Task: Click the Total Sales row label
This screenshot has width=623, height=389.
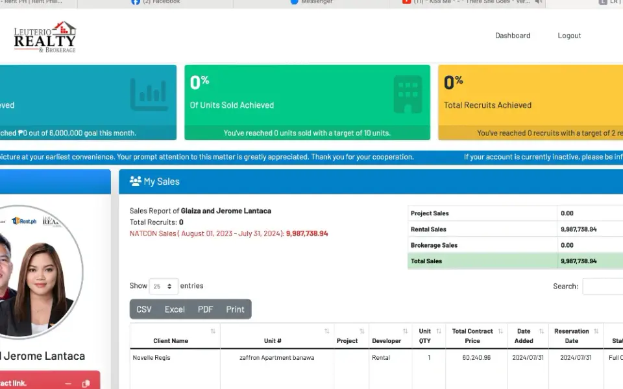Action: pyautogui.click(x=426, y=261)
